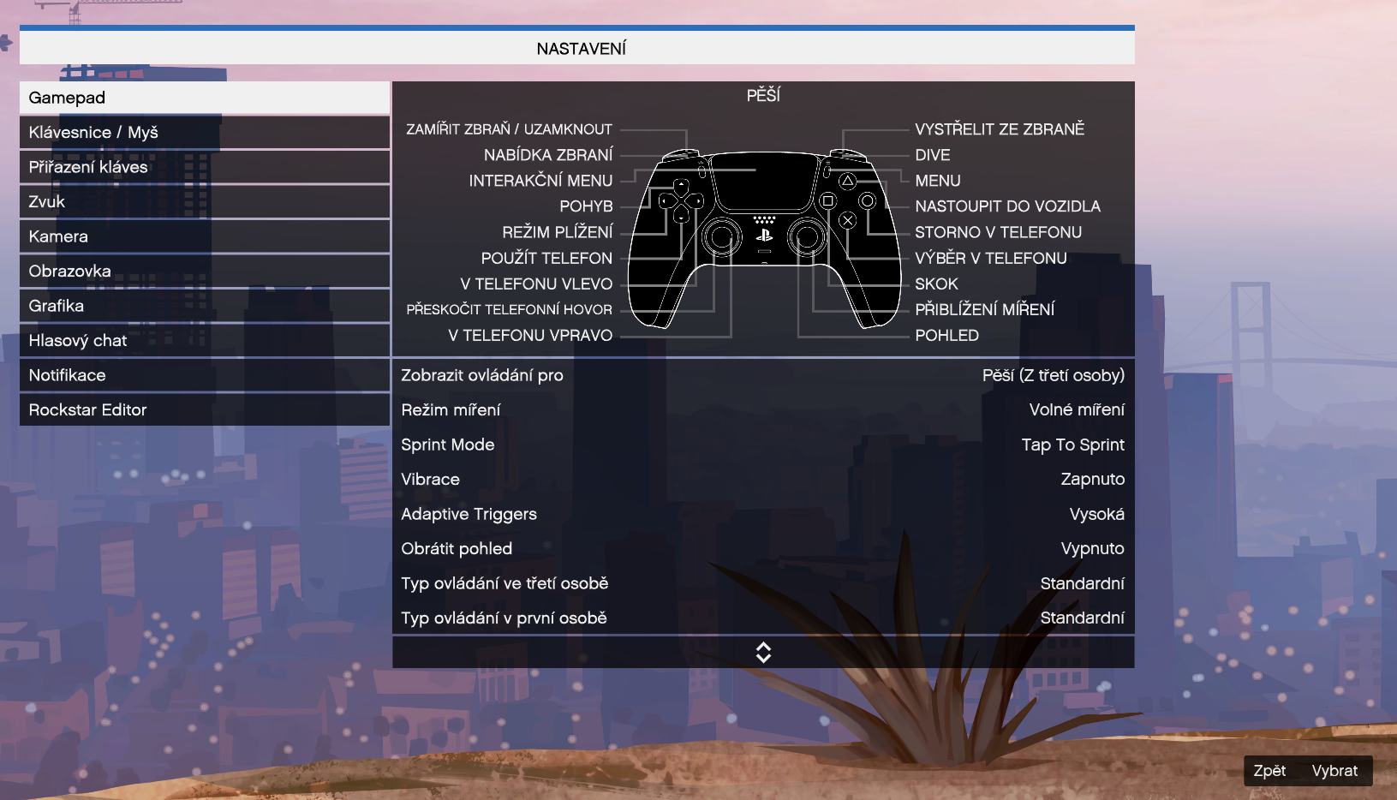
Task: Click the Zpět button
Action: pos(1269,771)
